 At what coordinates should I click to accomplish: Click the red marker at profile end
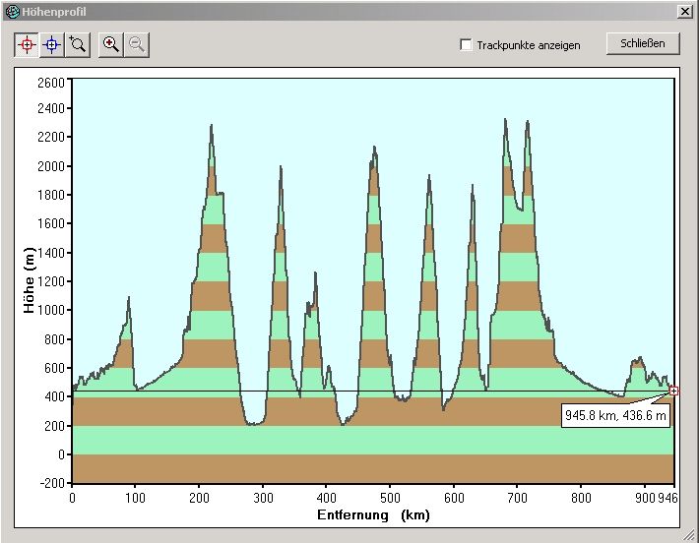(x=673, y=391)
